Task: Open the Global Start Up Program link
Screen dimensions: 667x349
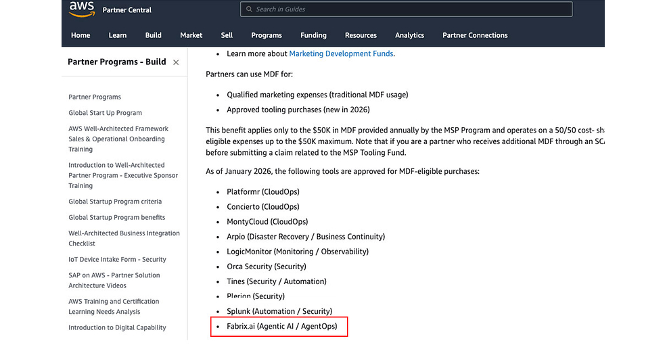Action: [x=105, y=113]
